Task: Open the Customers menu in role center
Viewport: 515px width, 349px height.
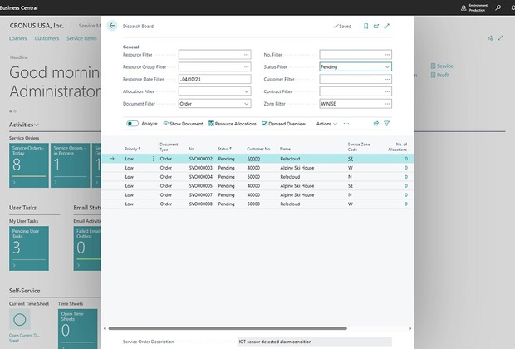Action: click(47, 38)
